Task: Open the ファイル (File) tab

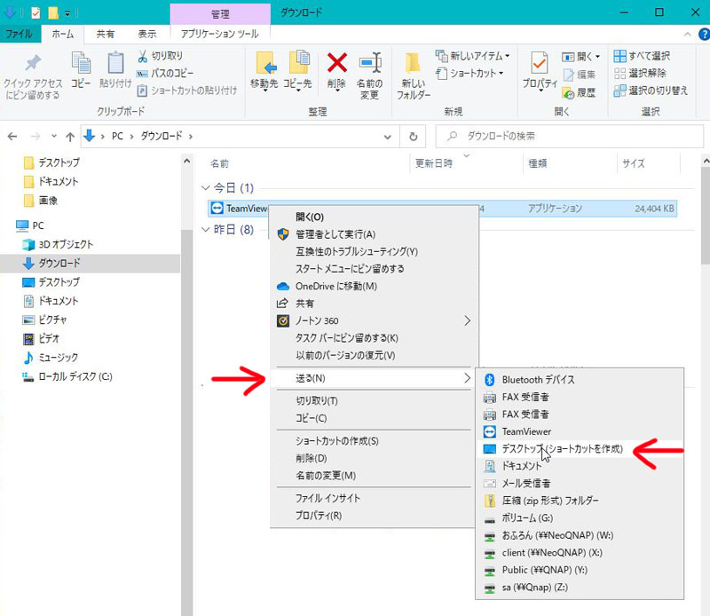Action: [20, 34]
